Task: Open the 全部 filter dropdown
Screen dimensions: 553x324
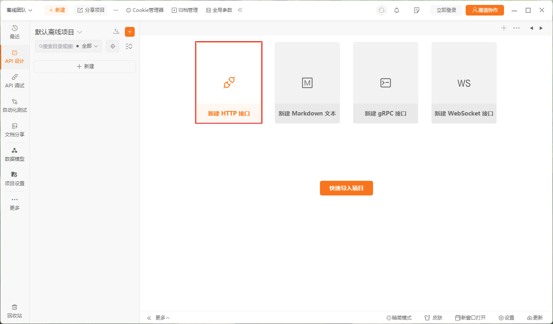Action: 89,46
